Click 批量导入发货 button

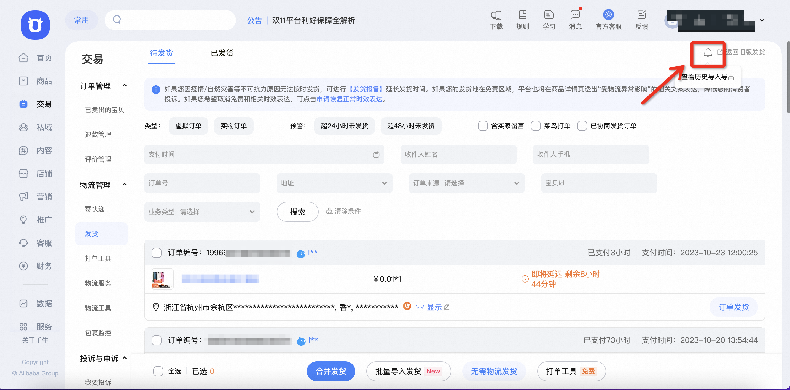coord(409,371)
